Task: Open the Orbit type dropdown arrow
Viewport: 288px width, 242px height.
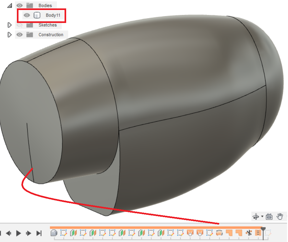Action: [x=262, y=216]
